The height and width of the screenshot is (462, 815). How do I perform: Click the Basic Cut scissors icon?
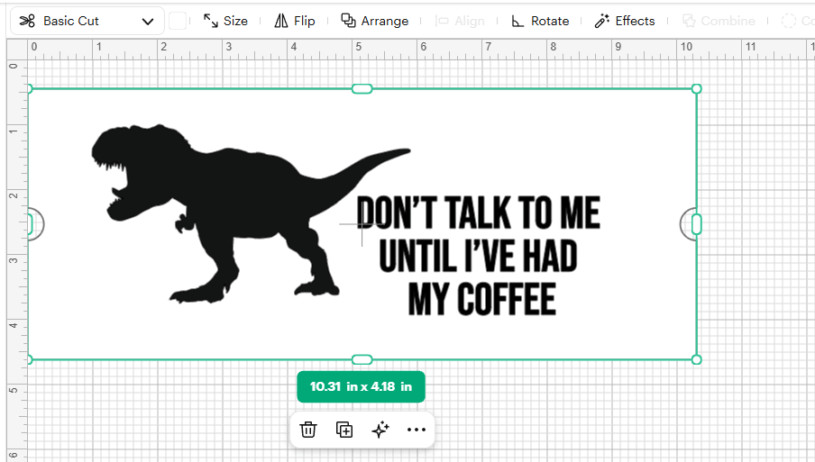[27, 21]
